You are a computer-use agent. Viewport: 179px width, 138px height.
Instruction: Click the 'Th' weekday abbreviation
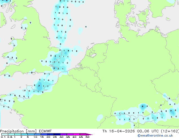coord(104,131)
